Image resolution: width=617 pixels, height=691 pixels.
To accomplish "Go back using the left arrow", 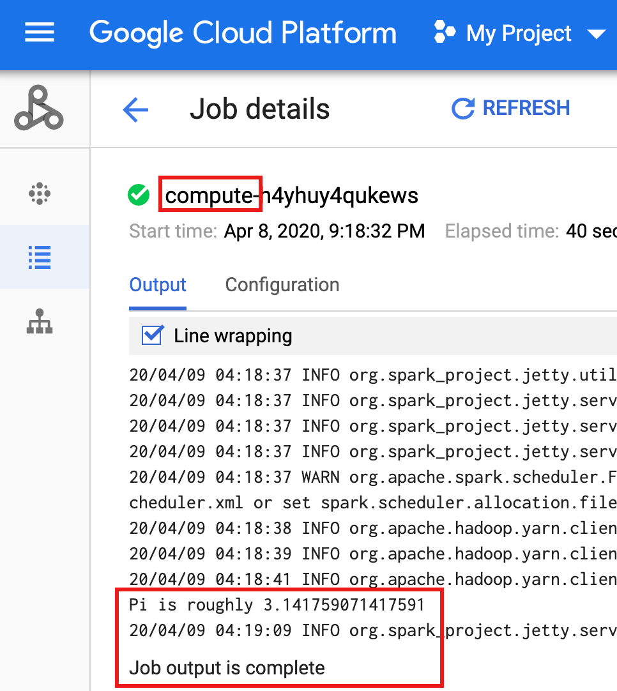I will tap(135, 110).
